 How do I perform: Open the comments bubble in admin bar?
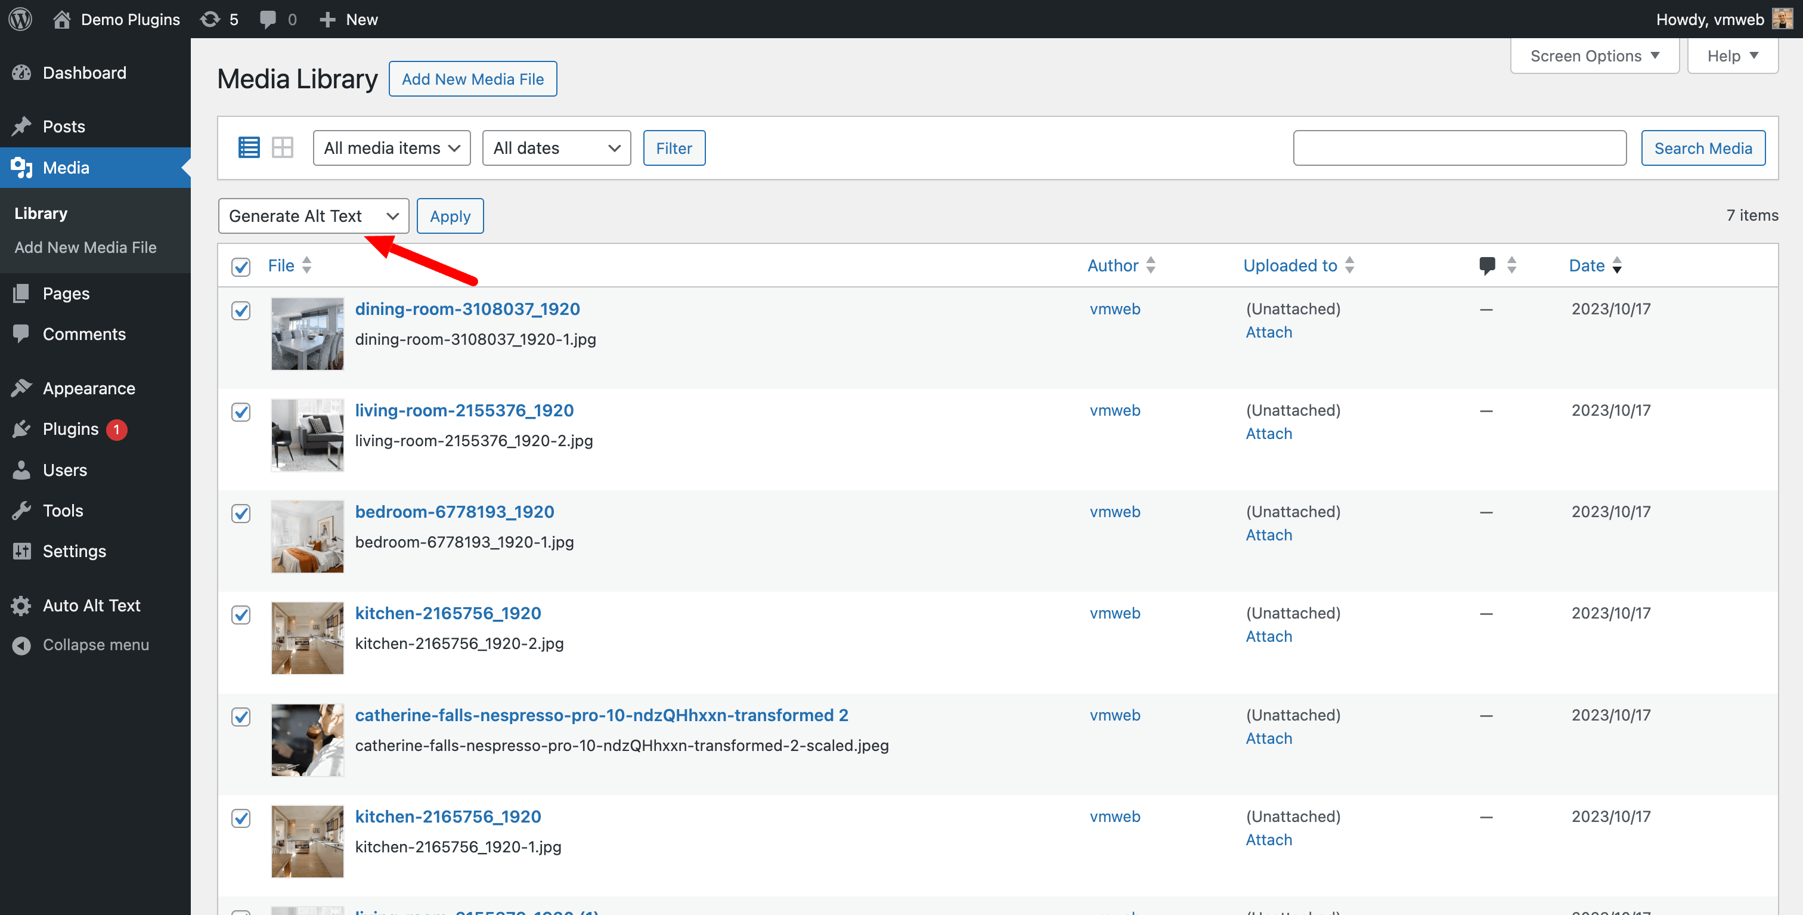click(268, 19)
